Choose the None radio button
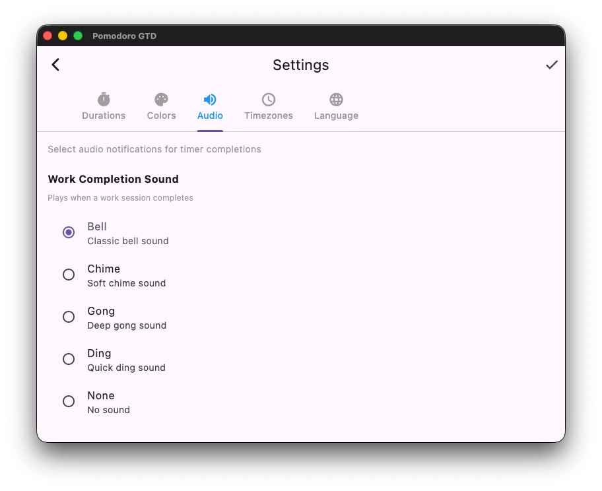The height and width of the screenshot is (491, 602). [69, 401]
